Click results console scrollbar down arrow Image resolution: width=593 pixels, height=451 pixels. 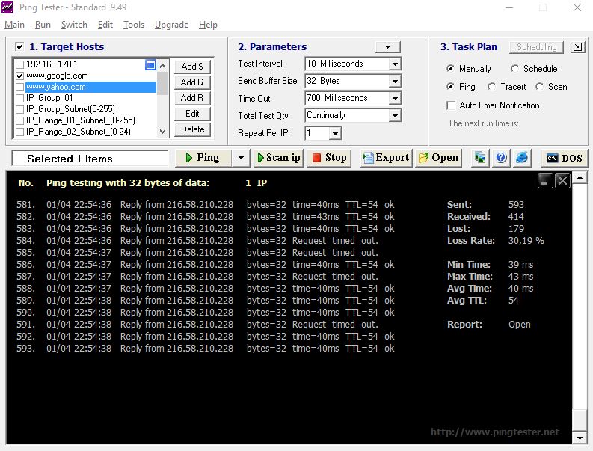[x=580, y=438]
